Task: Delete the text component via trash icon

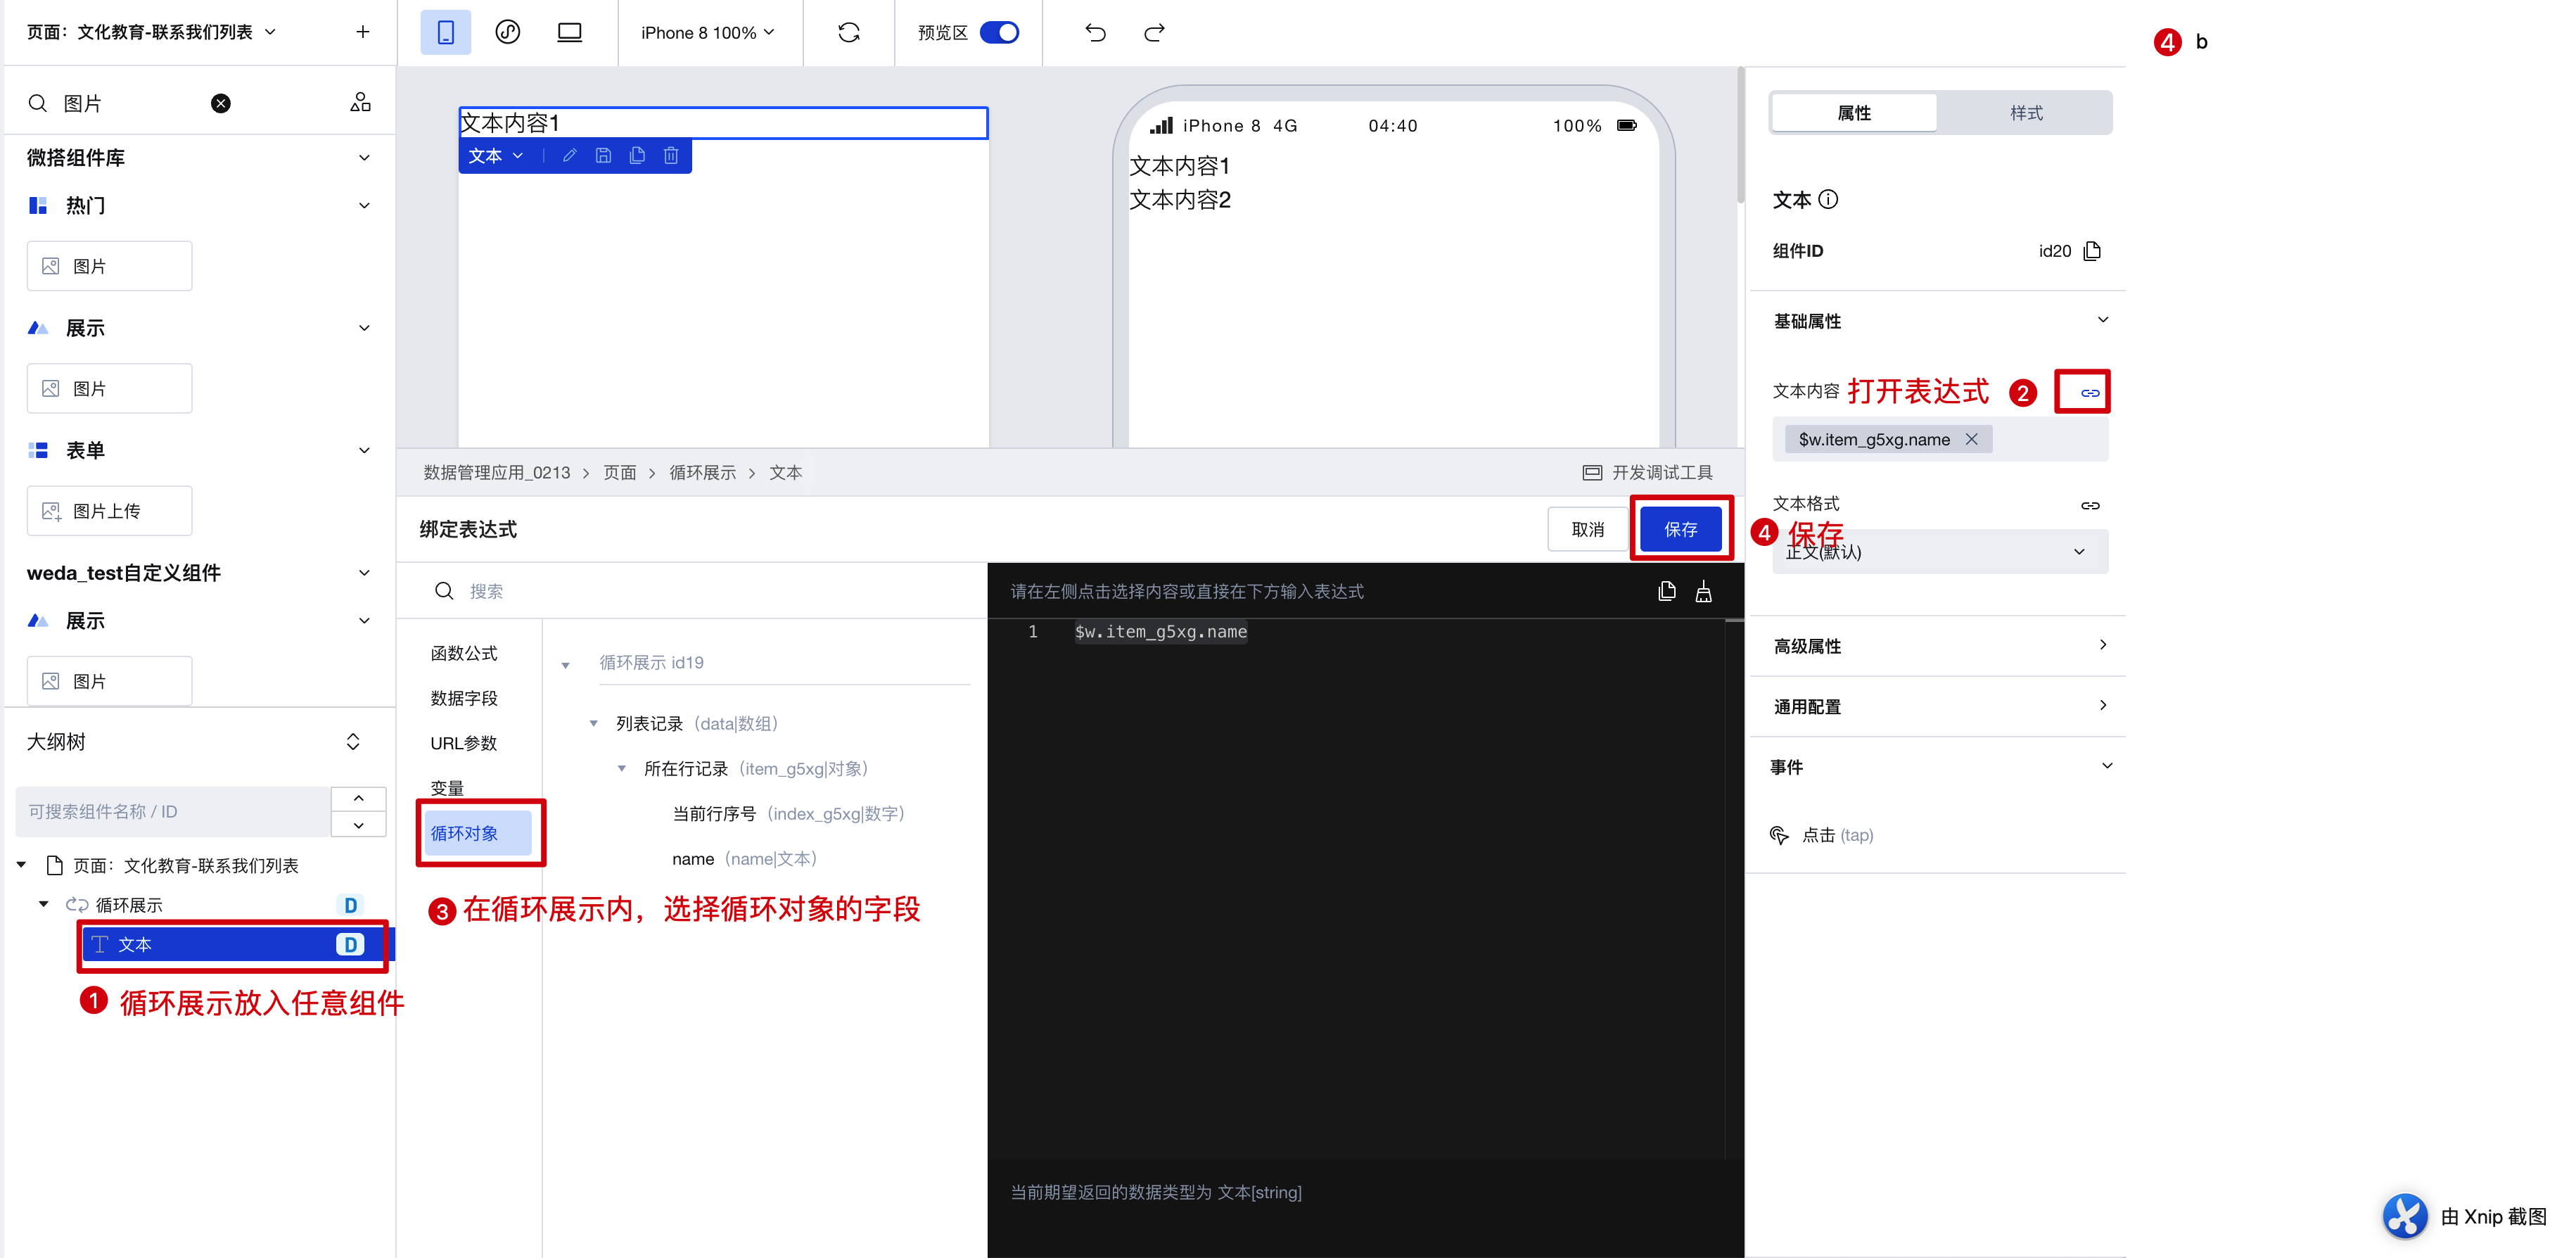Action: click(671, 156)
